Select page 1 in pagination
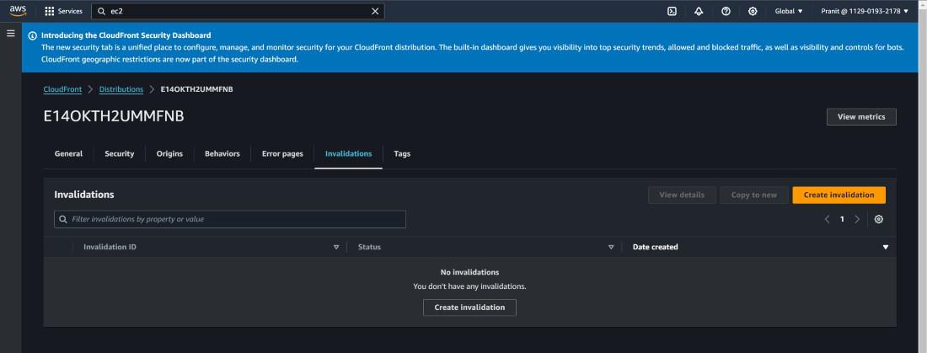927x353 pixels. [x=842, y=219]
